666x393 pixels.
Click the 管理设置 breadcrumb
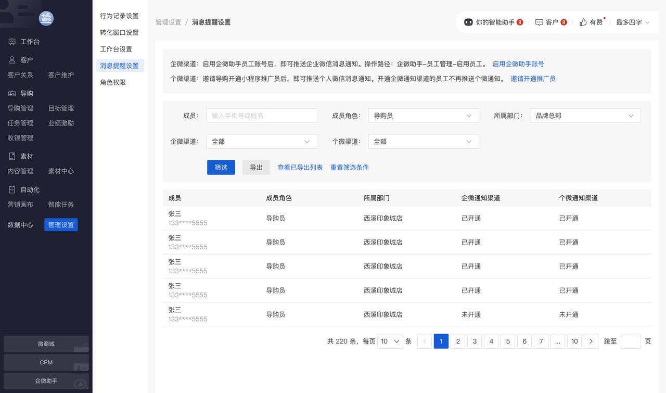pyautogui.click(x=169, y=22)
